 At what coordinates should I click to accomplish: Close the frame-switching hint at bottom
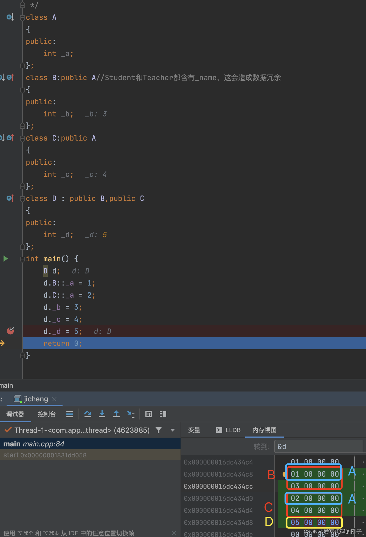174,533
